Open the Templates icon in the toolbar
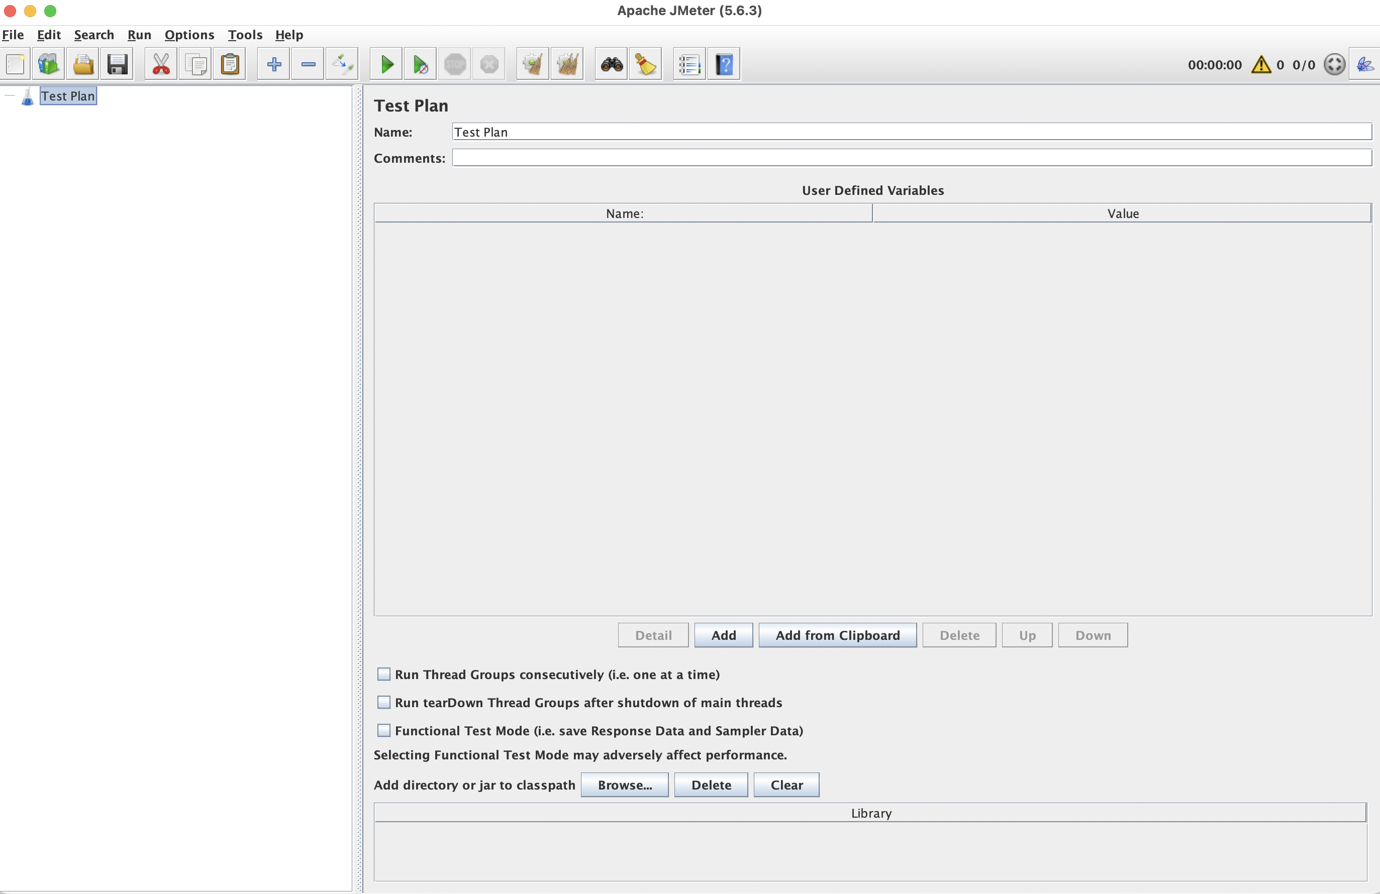Screen dimensions: 1380x894 coord(49,64)
